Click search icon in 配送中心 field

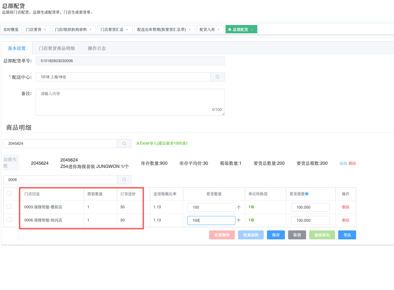pyautogui.click(x=218, y=77)
